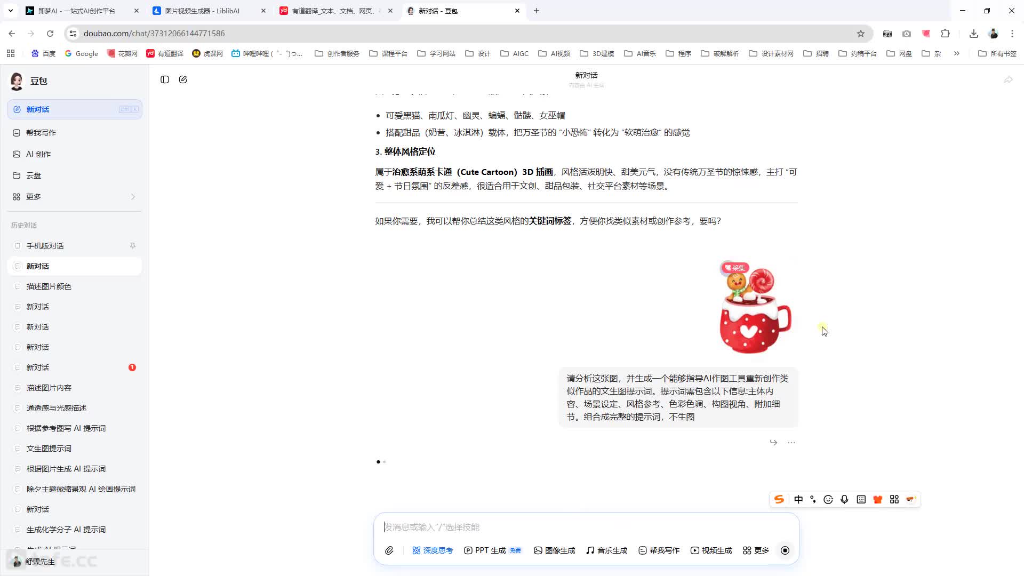Open the three-dot message options
The width and height of the screenshot is (1024, 576).
[791, 442]
